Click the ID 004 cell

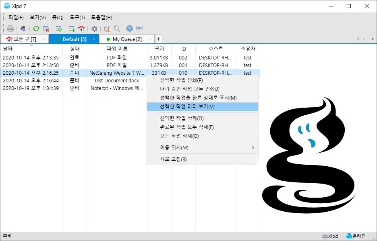183,65
